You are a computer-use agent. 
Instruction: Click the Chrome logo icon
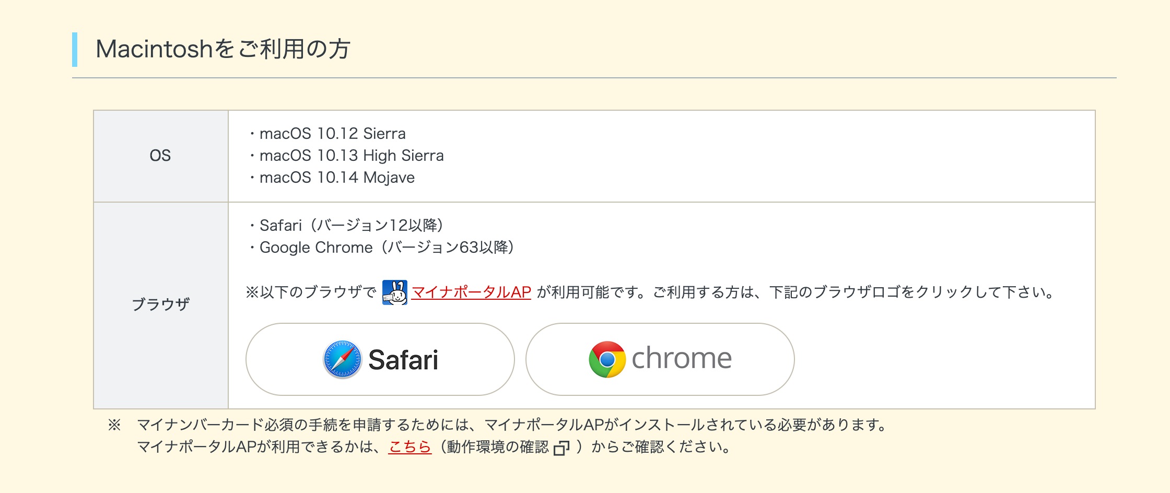(607, 359)
